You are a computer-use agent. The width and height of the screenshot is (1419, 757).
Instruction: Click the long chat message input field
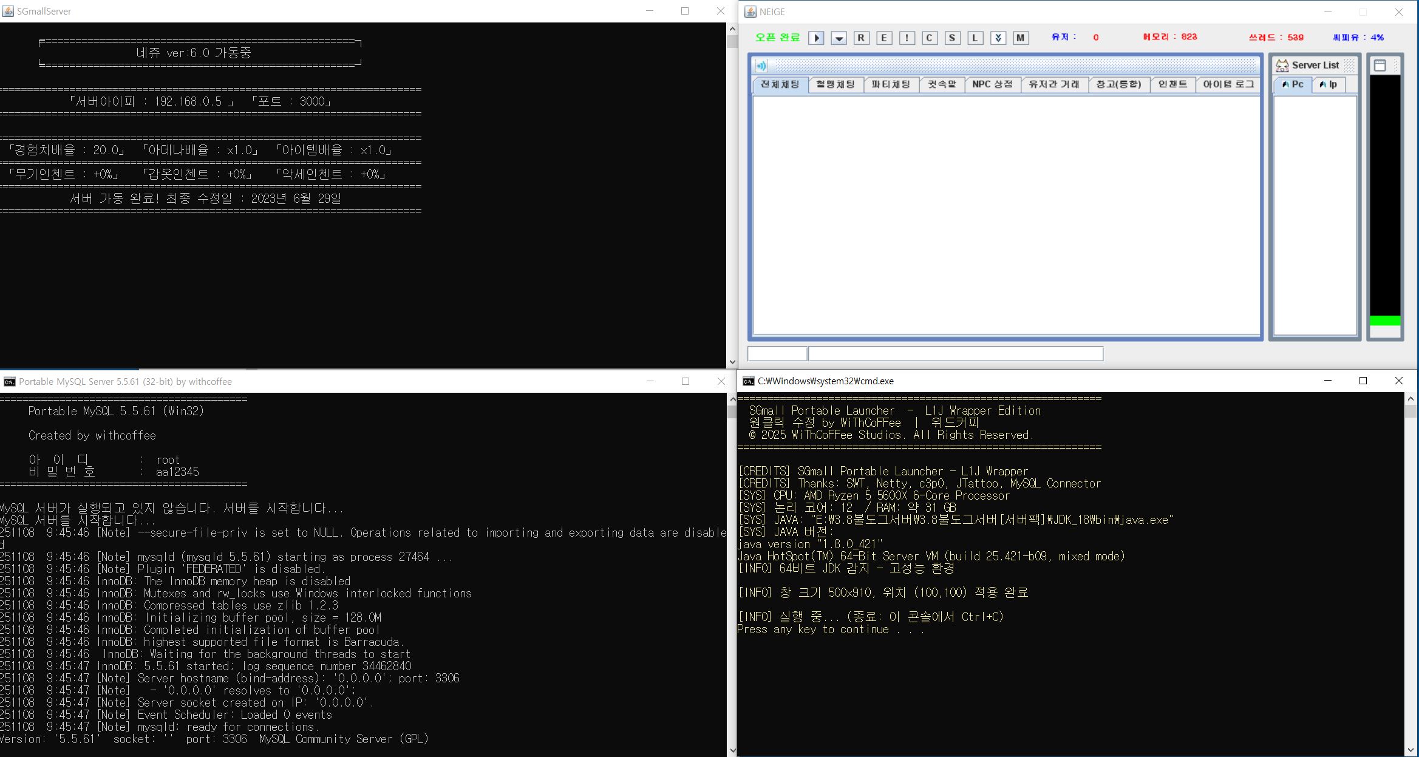[x=955, y=354]
